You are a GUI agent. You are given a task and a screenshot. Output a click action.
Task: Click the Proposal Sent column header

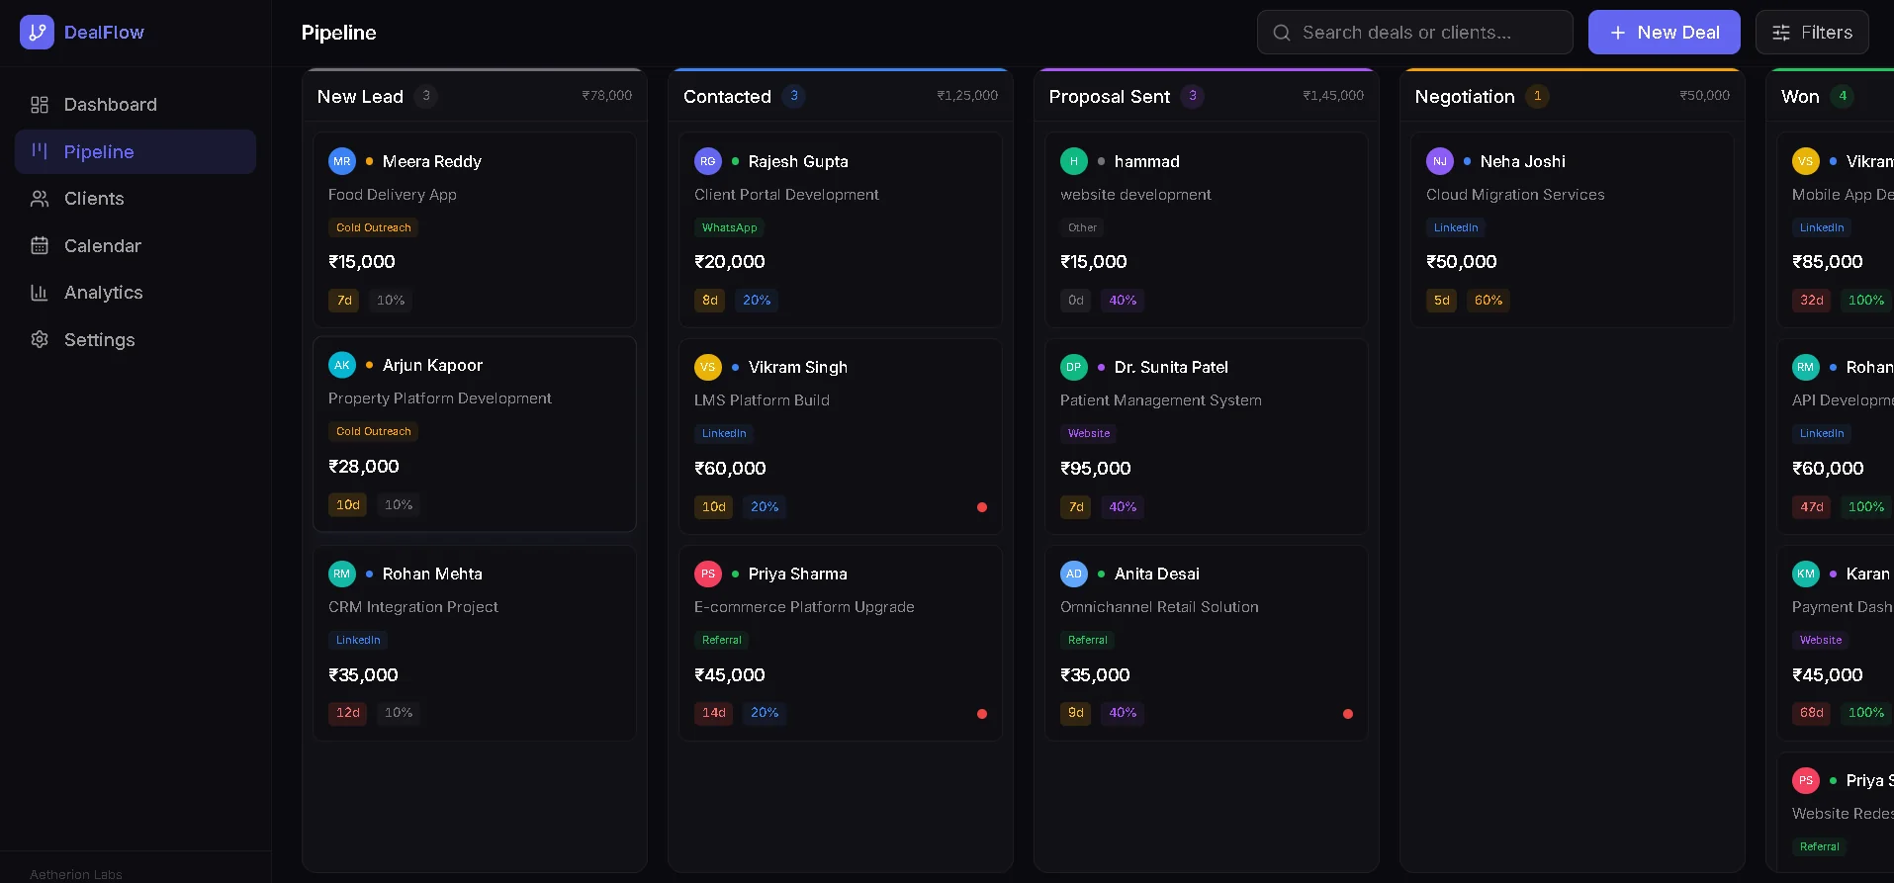point(1207,96)
